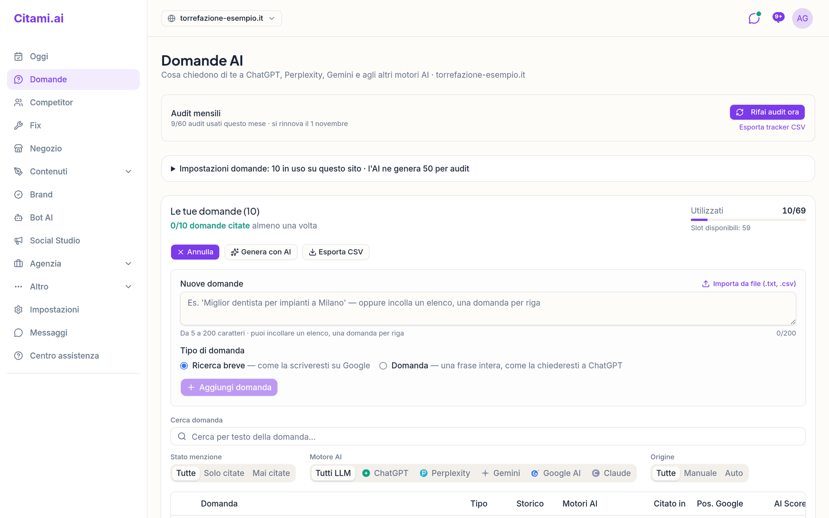The image size is (829, 518).
Task: Open the chat bubble icon in header
Action: (754, 18)
